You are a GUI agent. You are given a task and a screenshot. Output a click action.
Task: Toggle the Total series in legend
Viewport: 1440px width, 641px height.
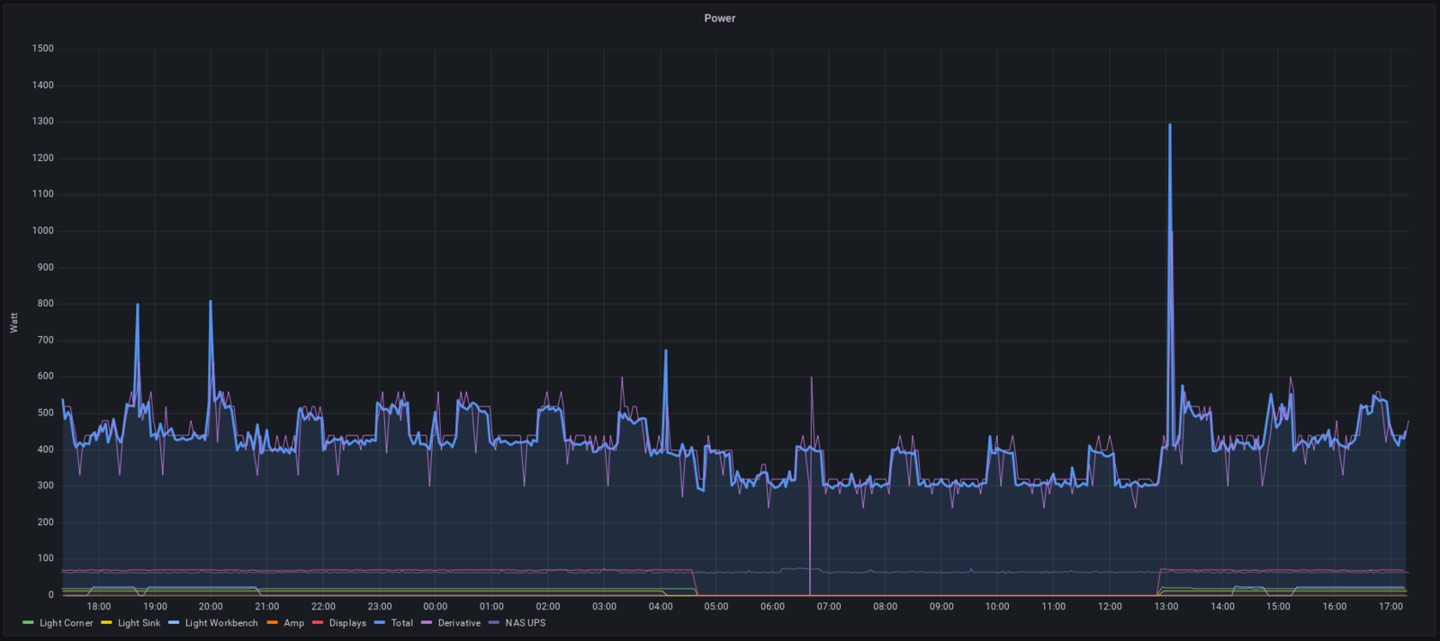pos(402,623)
